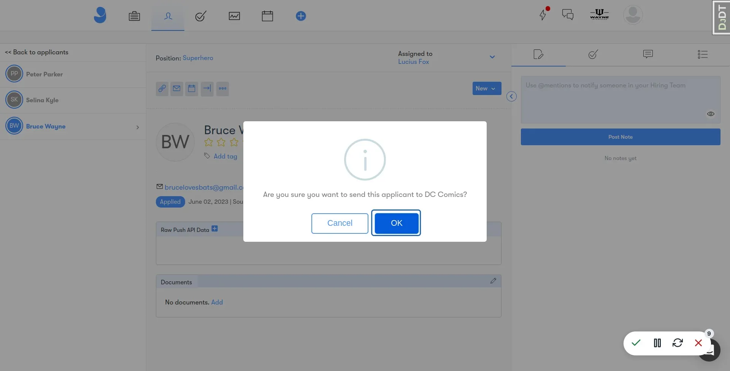Viewport: 730px width, 371px height.
Task: Go back to applicants list
Action: (x=36, y=52)
